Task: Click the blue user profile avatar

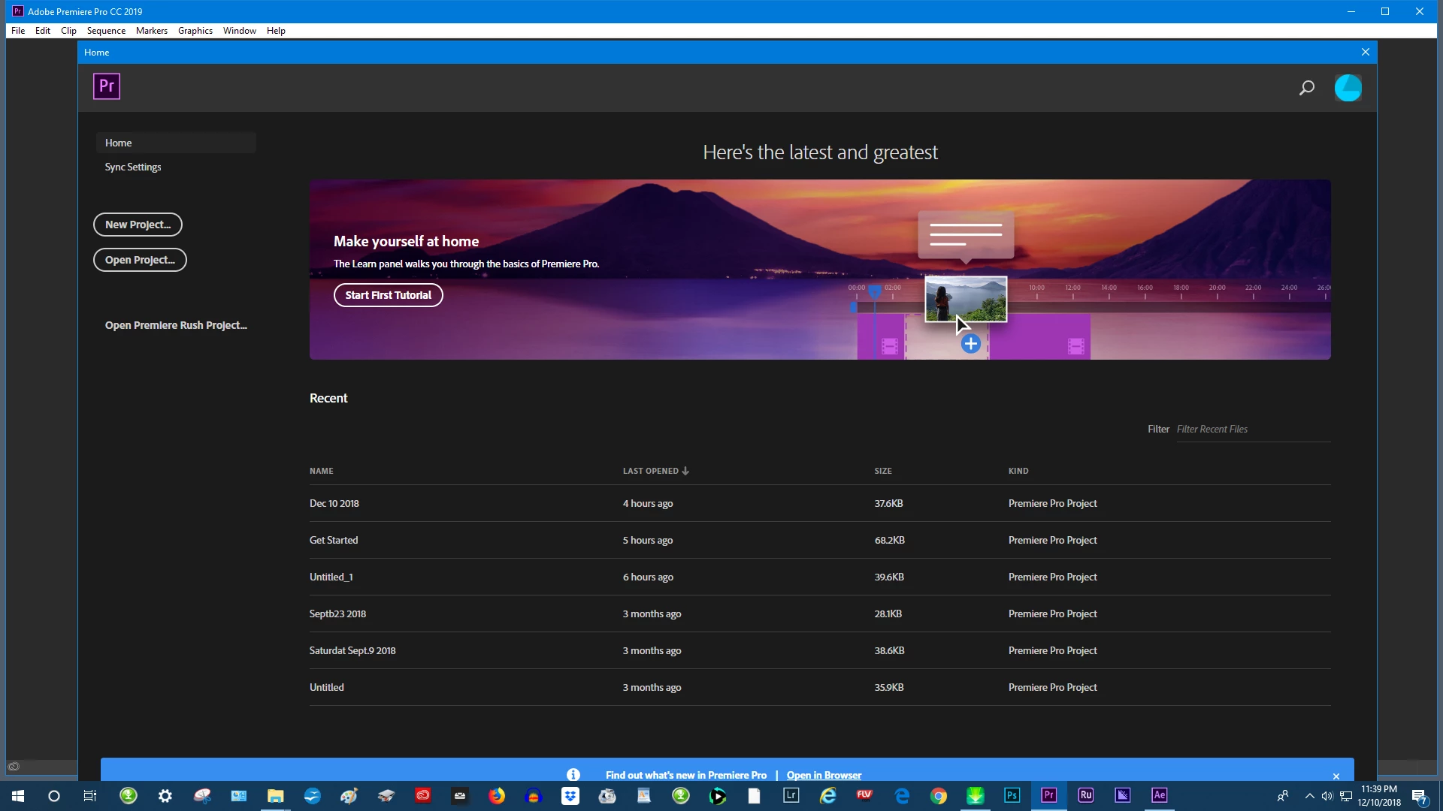Action: 1348,88
